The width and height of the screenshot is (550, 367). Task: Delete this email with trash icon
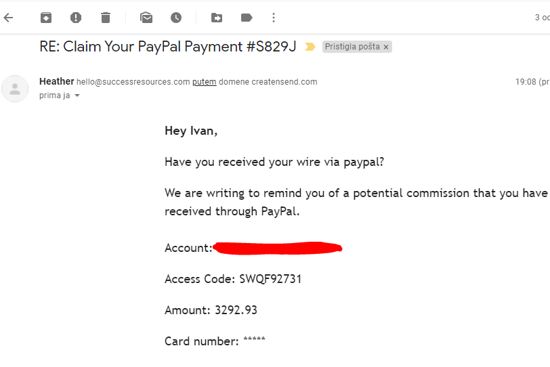[106, 18]
